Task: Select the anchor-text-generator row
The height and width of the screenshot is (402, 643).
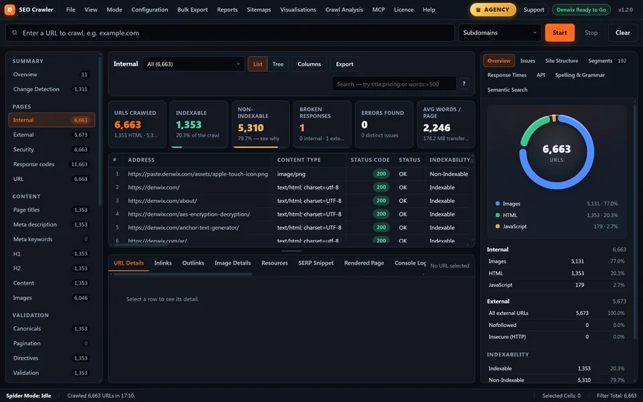Action: (290, 227)
